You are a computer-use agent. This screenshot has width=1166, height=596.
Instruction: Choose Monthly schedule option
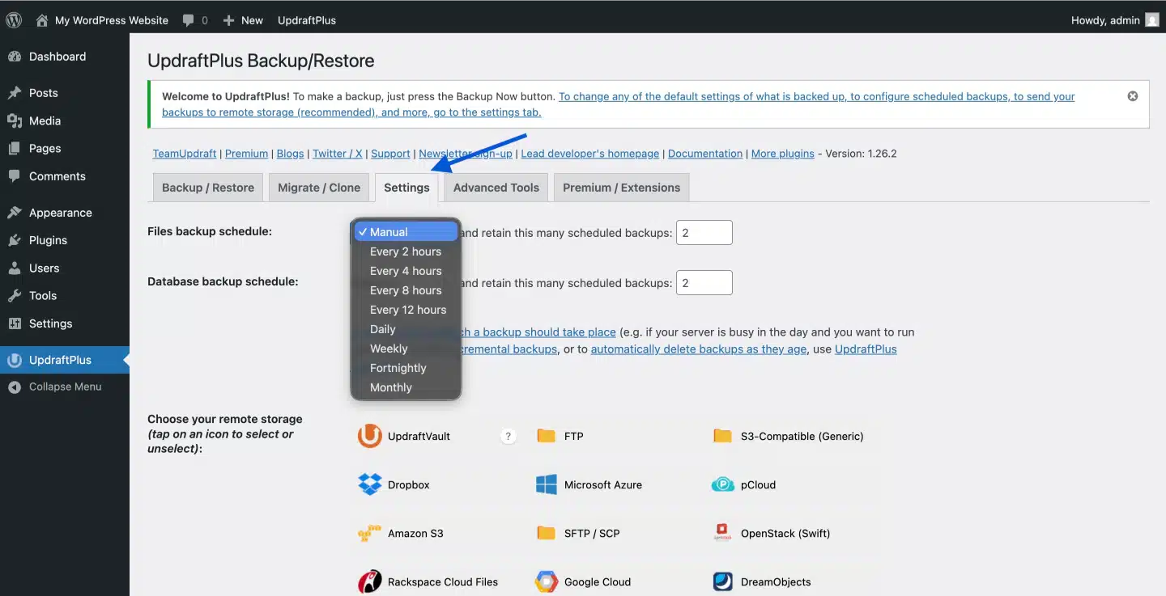[x=406, y=387]
